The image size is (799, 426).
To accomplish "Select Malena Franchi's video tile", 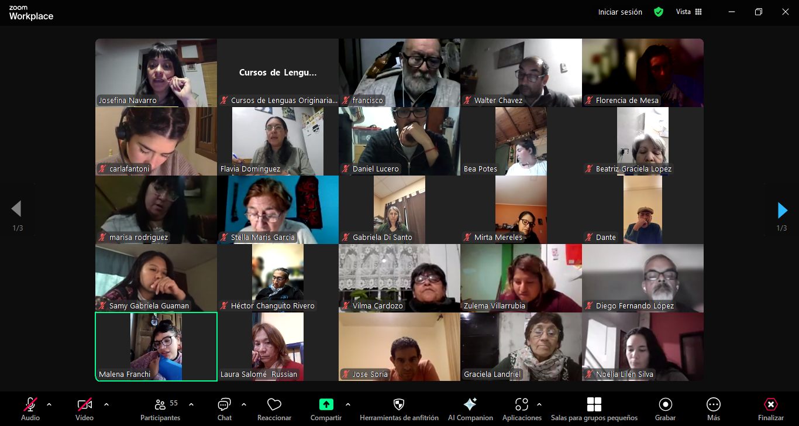I will tap(156, 346).
